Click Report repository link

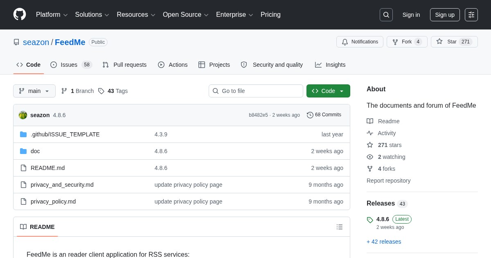coord(388,181)
